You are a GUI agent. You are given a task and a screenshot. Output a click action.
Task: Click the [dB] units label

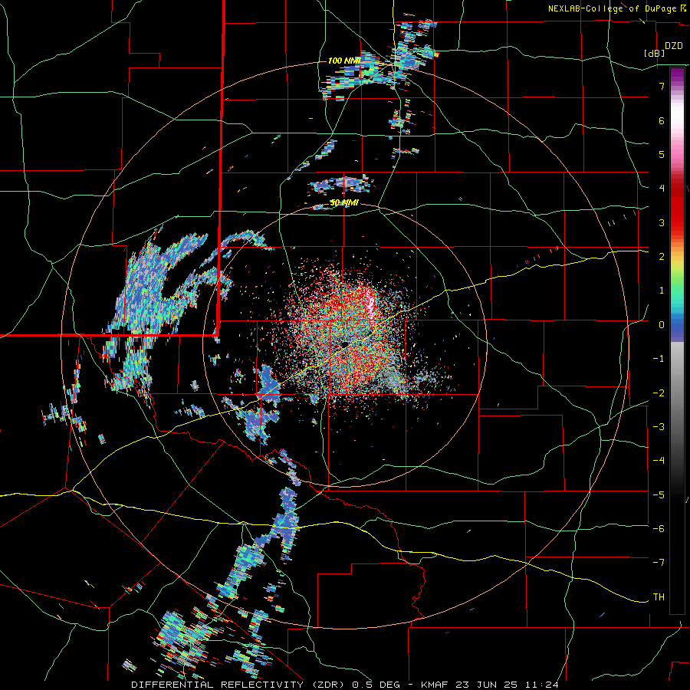point(655,53)
